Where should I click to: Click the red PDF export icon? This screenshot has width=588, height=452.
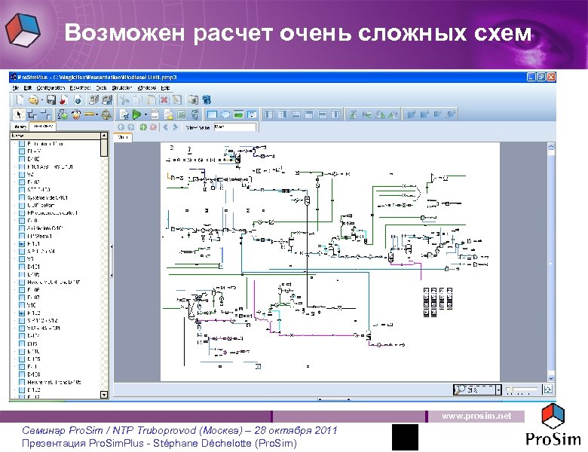click(x=64, y=99)
